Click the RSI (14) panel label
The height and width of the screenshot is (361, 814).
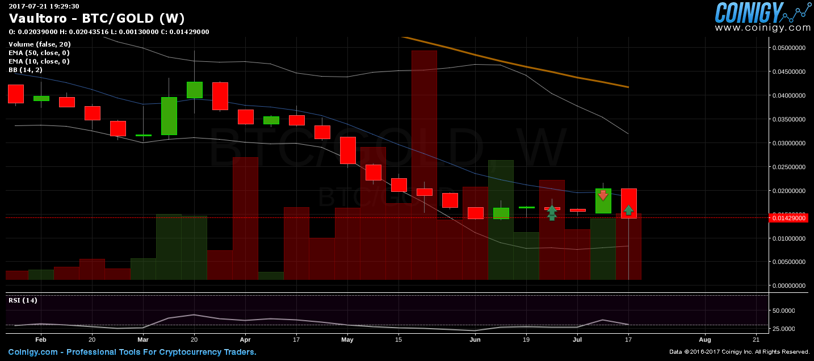[x=23, y=300]
